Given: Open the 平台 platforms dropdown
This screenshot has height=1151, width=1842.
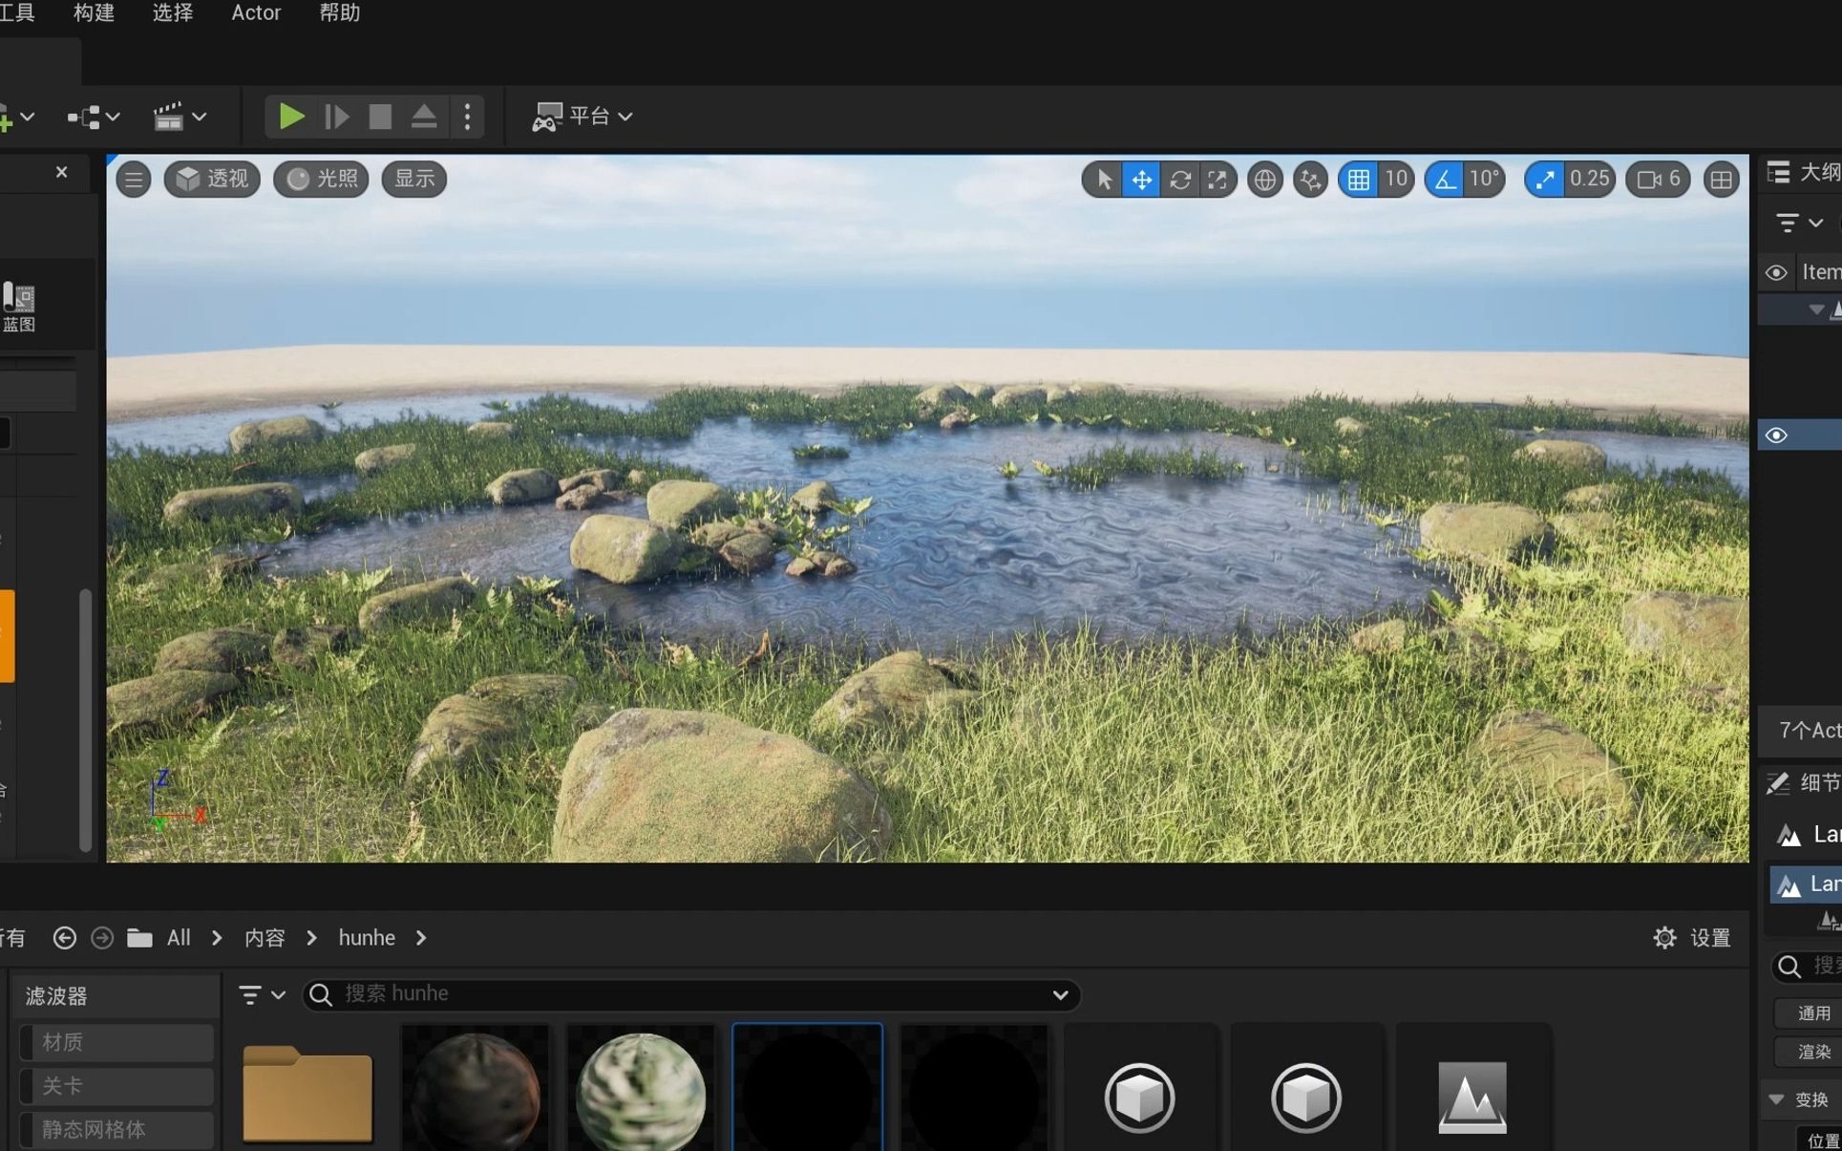Looking at the screenshot, I should coord(582,117).
